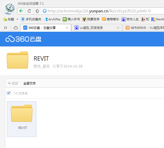Click the sharer name 爱地_誓言

42,66
